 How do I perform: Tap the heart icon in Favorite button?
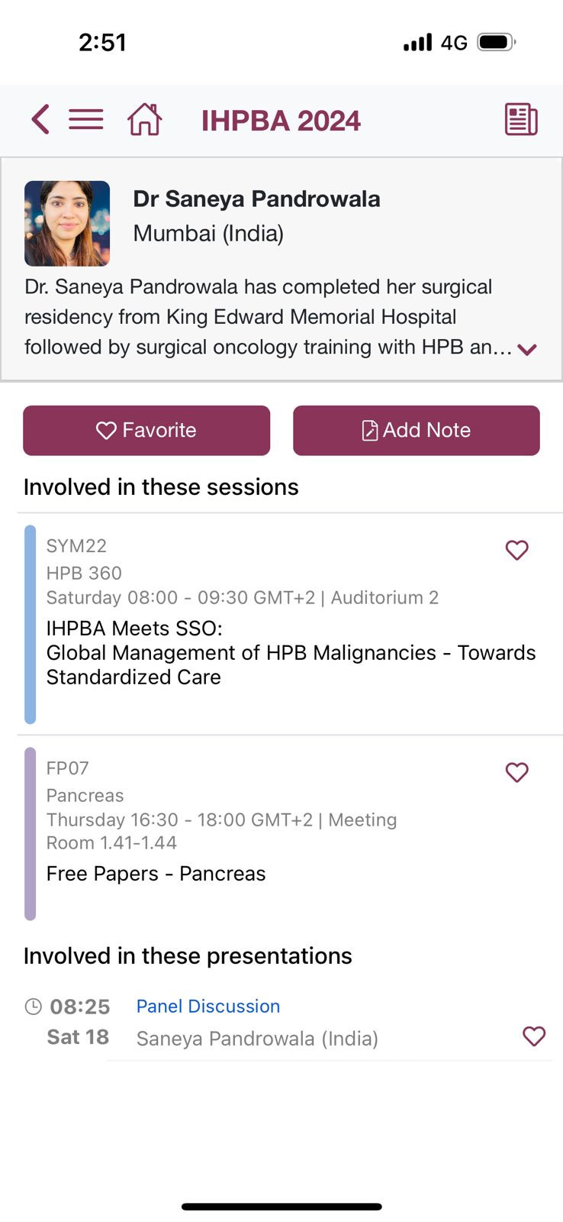(x=106, y=431)
